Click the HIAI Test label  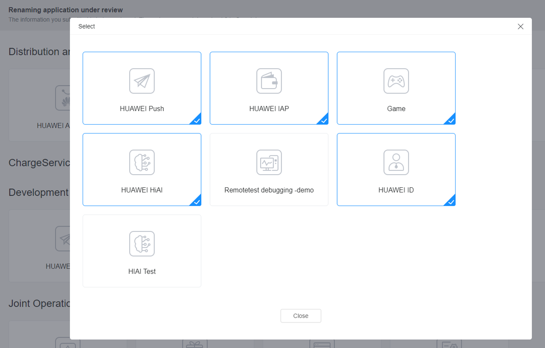pos(142,271)
